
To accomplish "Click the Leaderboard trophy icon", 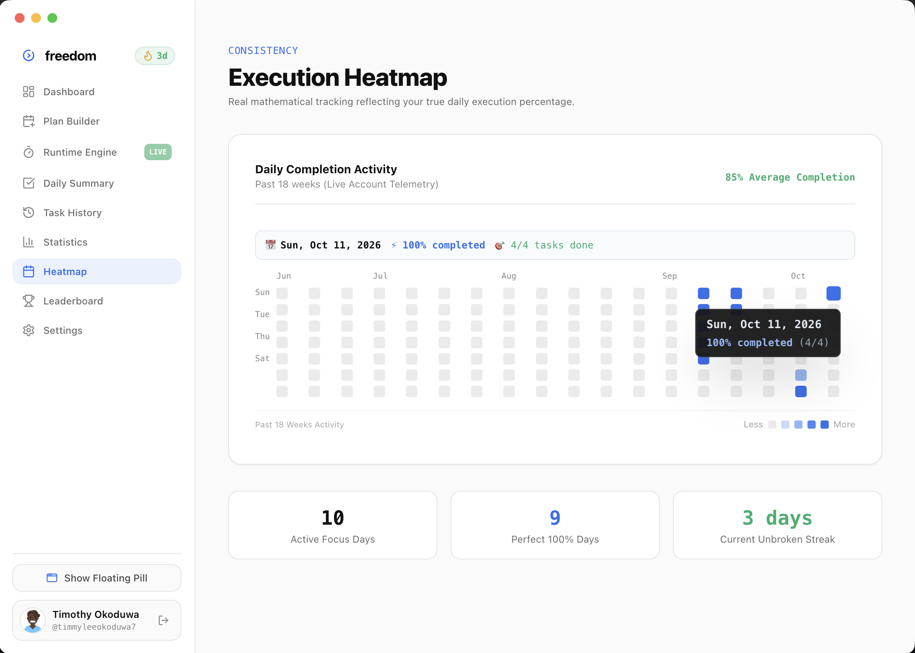I will 29,301.
